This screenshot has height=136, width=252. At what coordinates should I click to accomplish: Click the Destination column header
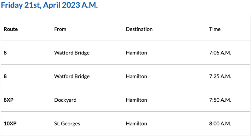139,29
